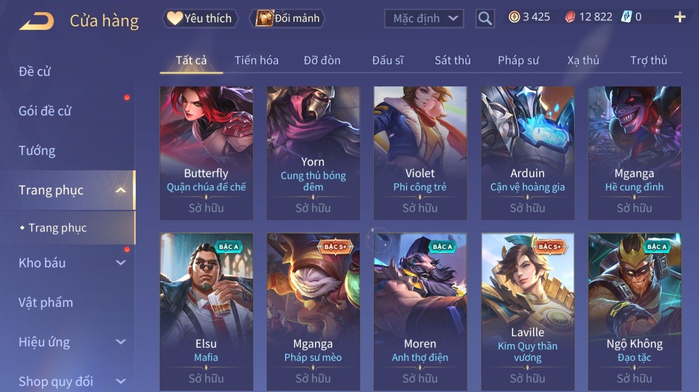
Task: Select Tướng in the sidebar
Action: coord(37,150)
